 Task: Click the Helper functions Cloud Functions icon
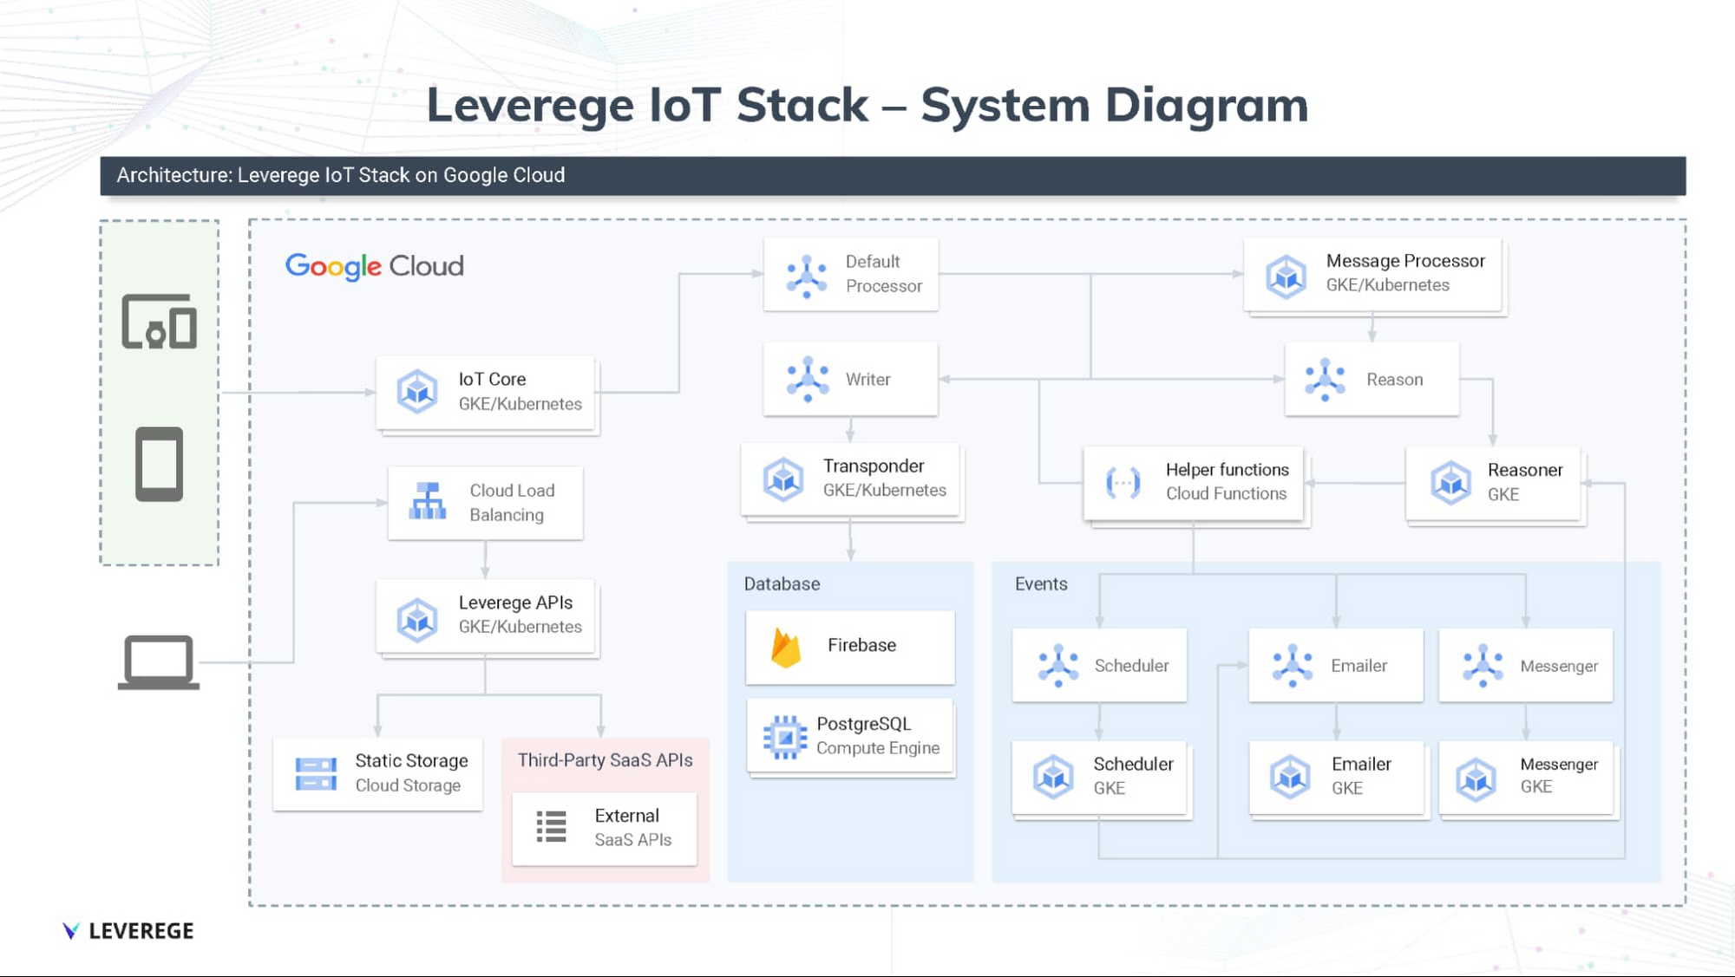(1123, 482)
